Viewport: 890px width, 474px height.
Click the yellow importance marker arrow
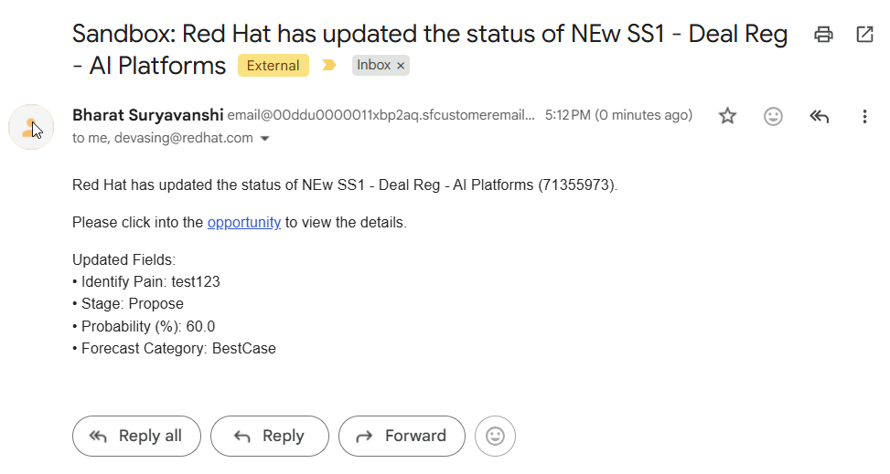click(x=328, y=65)
